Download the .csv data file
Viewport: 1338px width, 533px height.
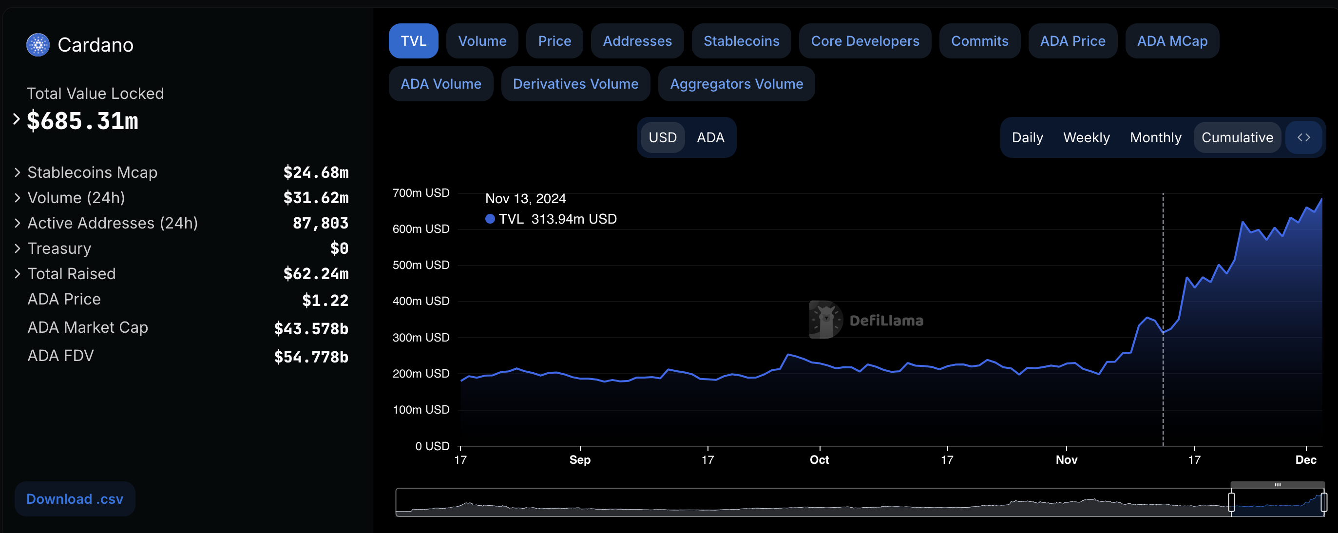(x=75, y=499)
